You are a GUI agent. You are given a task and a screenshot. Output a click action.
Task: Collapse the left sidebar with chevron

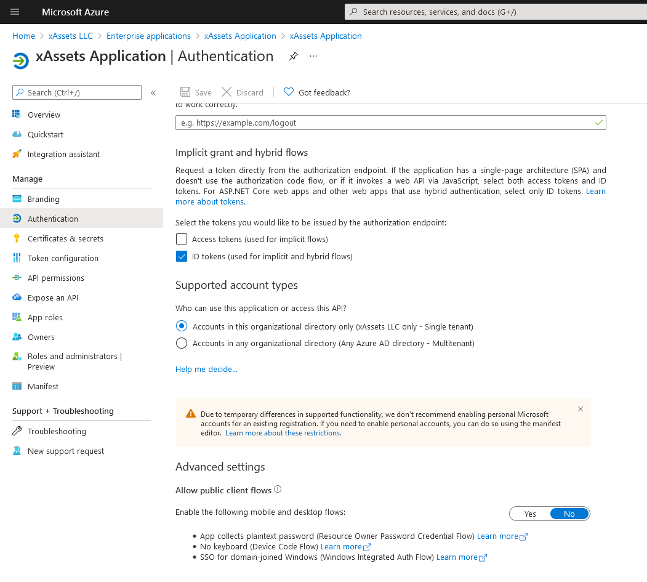coord(153,93)
